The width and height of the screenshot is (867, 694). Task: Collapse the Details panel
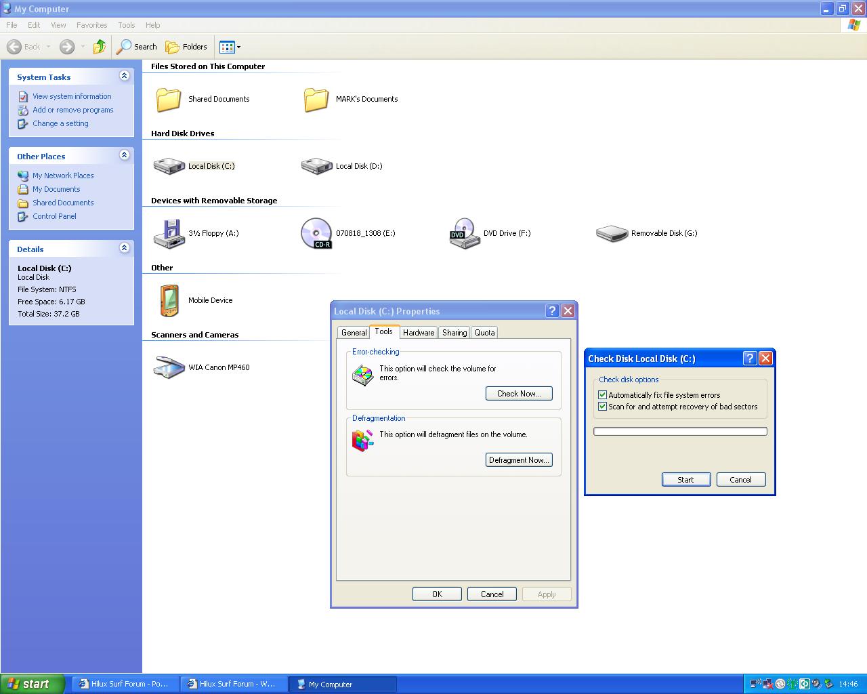(x=124, y=248)
